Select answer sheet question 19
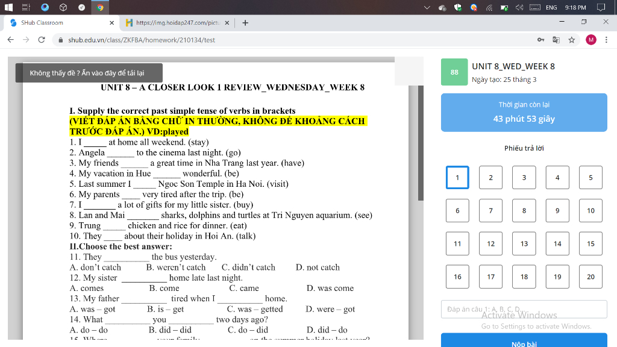617x347 pixels. (x=557, y=277)
